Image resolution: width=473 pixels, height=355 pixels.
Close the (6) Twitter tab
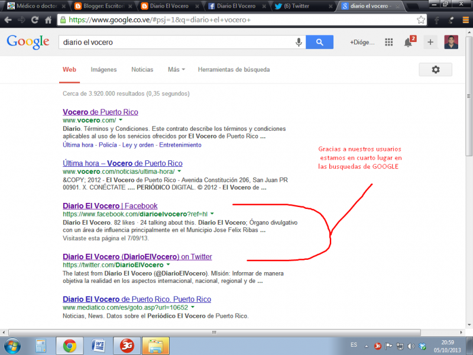click(331, 6)
